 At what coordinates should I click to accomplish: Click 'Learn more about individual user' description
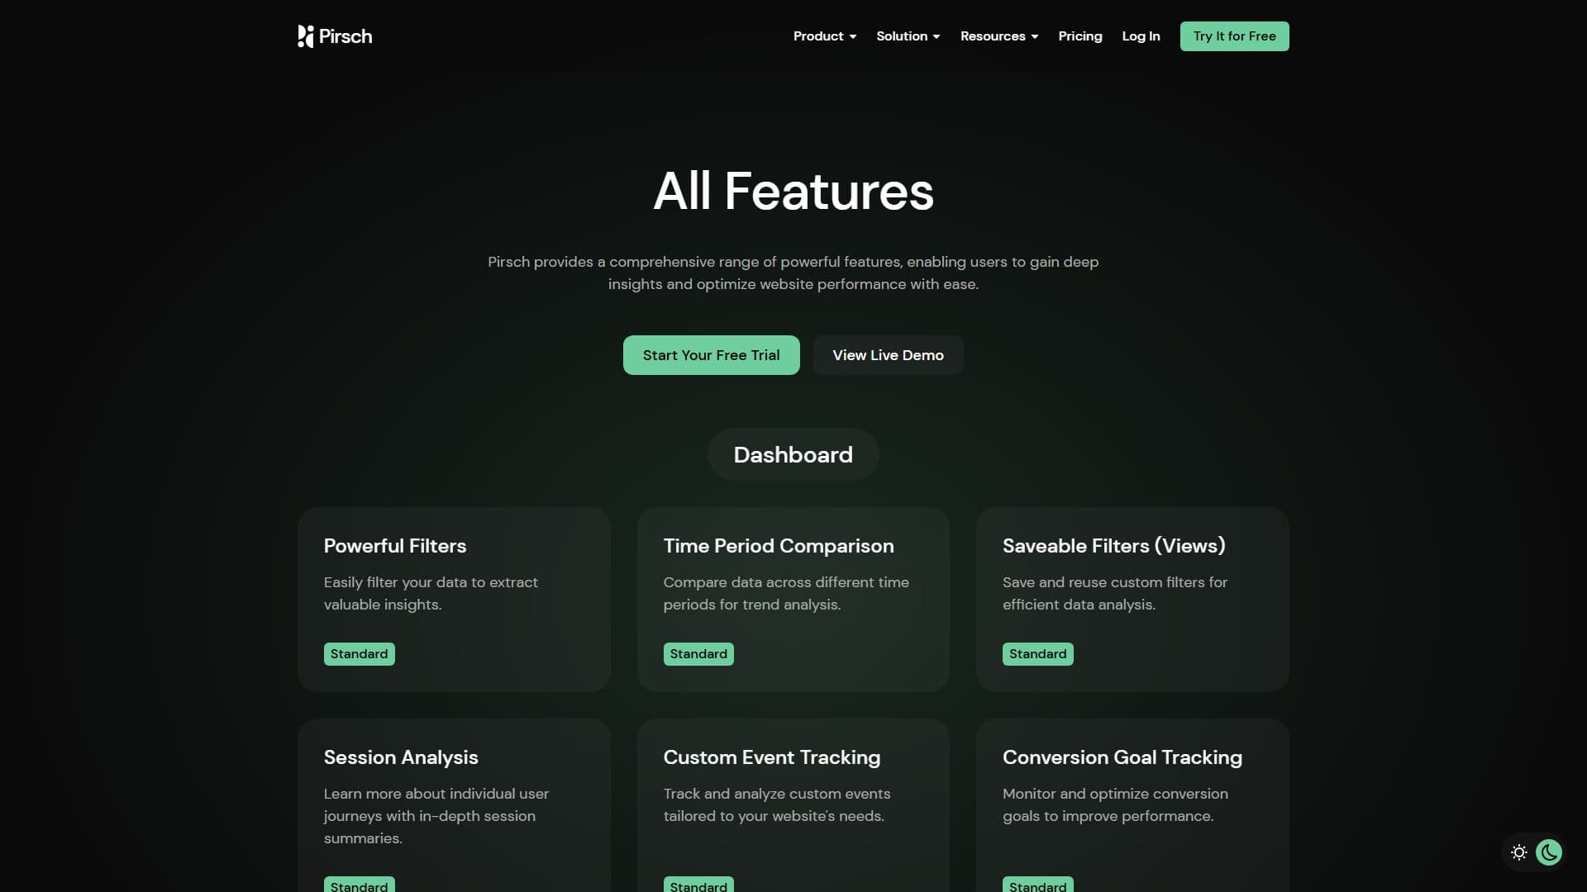(436, 816)
